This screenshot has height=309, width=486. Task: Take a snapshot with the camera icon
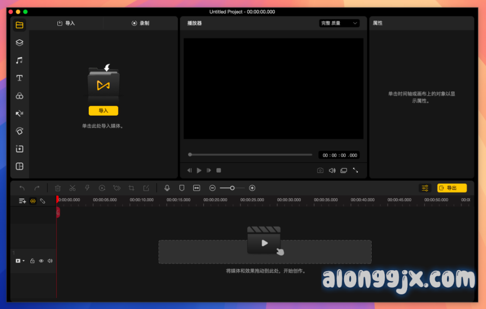pyautogui.click(x=320, y=170)
